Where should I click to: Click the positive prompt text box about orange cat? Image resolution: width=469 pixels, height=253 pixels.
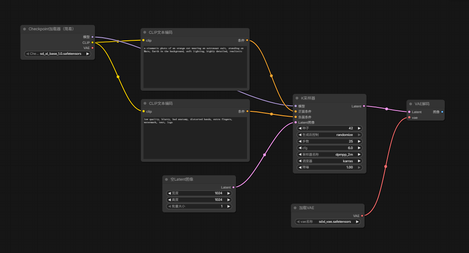point(195,67)
